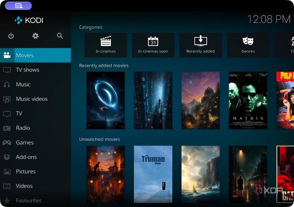The image size is (294, 207).
Task: Open the In cinemas category tile
Action: 105,45
